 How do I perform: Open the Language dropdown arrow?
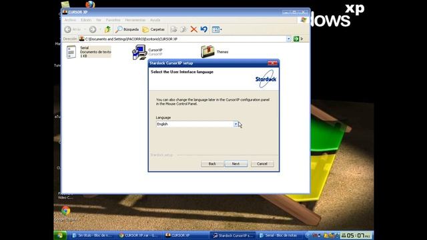click(x=236, y=124)
